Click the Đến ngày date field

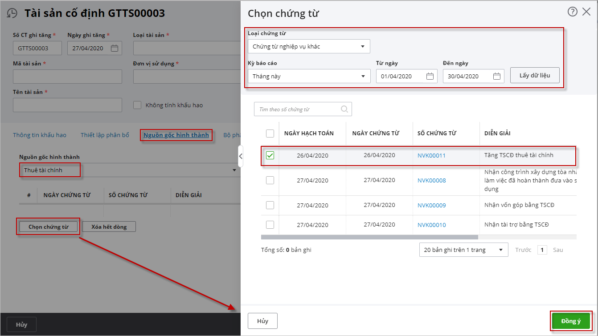(x=474, y=76)
